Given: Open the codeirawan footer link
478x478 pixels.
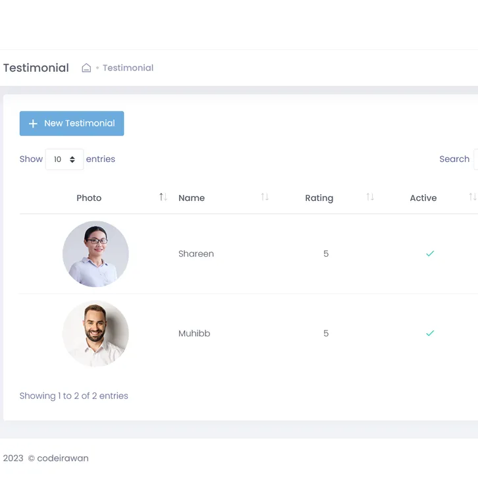Looking at the screenshot, I should pos(63,458).
